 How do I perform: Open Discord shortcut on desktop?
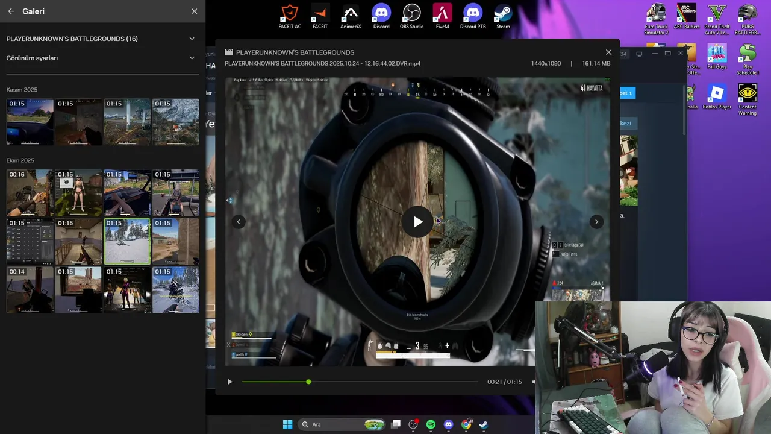[381, 16]
